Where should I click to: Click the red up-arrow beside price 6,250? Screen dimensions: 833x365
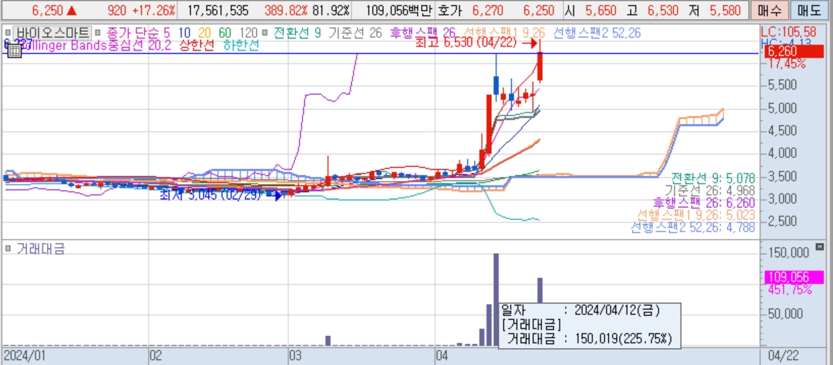tap(72, 11)
